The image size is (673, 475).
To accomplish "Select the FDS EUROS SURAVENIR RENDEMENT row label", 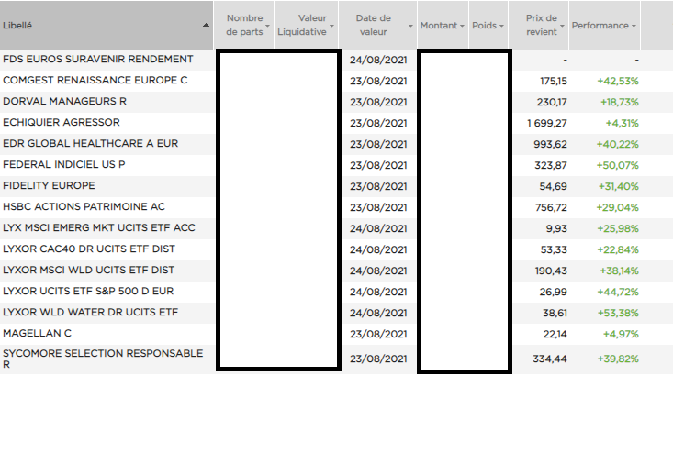I will (98, 60).
